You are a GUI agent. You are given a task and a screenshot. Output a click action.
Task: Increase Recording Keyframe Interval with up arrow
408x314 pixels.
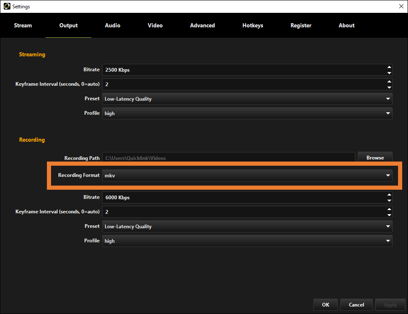click(x=389, y=209)
